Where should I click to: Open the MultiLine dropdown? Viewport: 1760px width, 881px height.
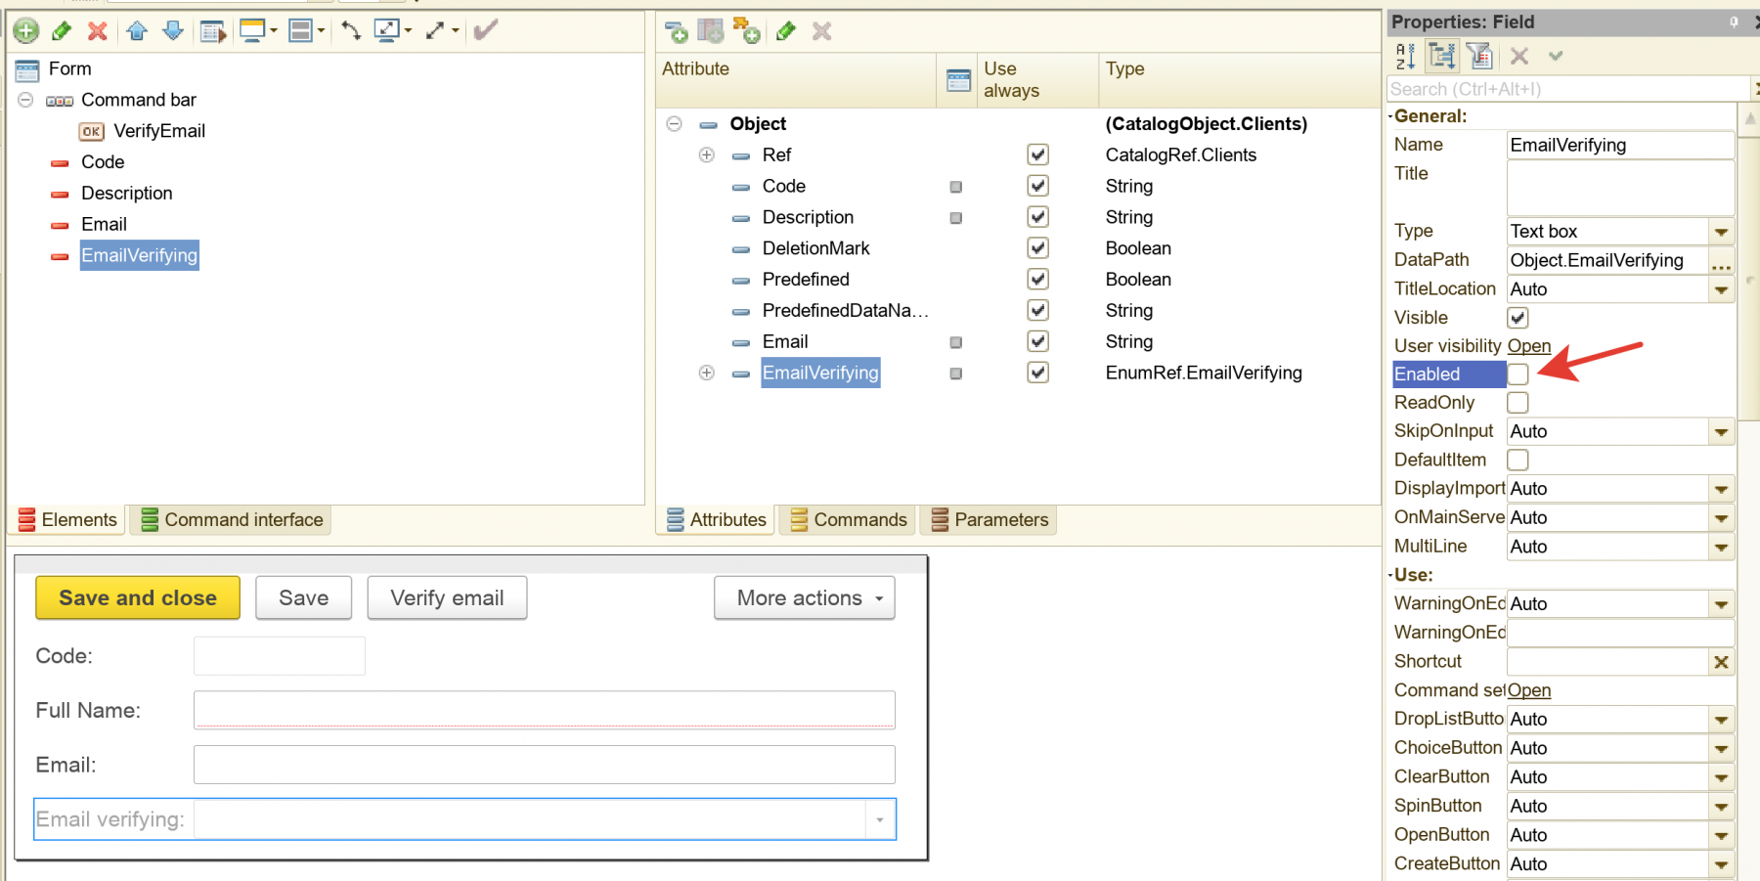point(1721,548)
